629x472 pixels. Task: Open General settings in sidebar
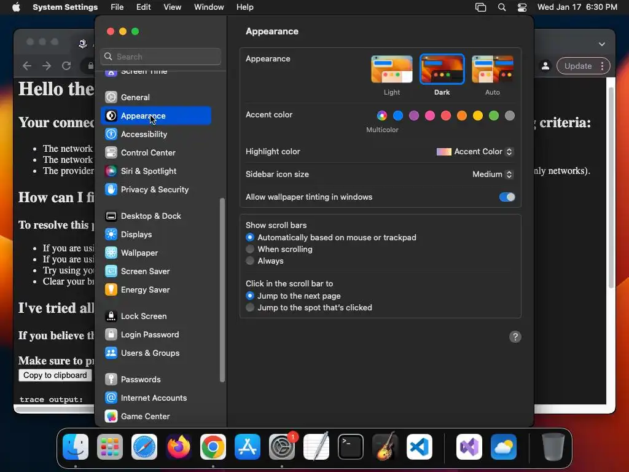155,97
